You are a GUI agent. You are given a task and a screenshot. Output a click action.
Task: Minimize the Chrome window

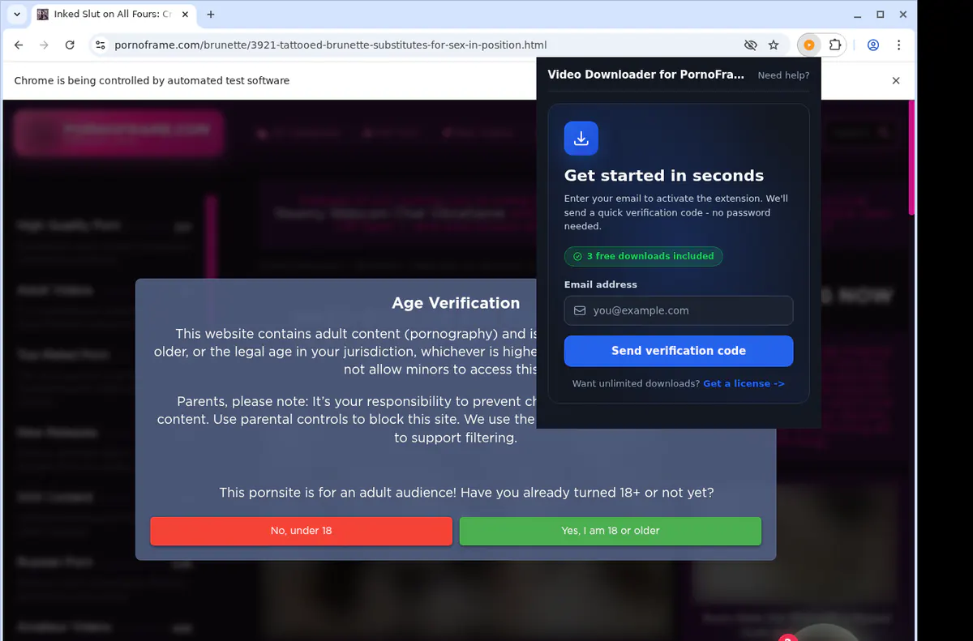tap(858, 15)
